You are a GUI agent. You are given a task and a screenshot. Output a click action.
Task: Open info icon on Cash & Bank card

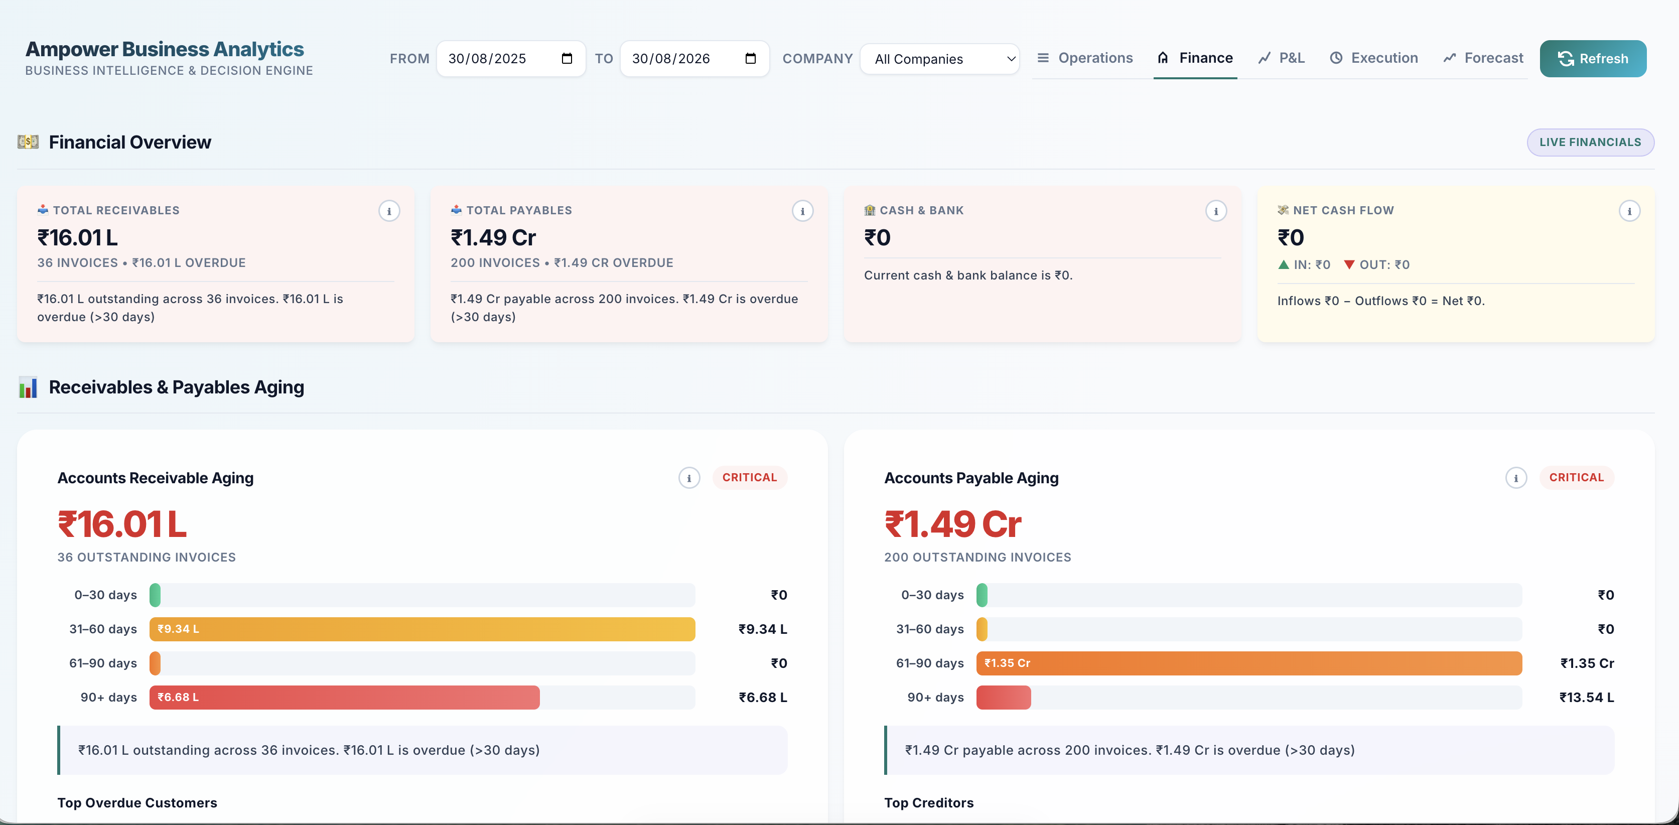point(1215,211)
